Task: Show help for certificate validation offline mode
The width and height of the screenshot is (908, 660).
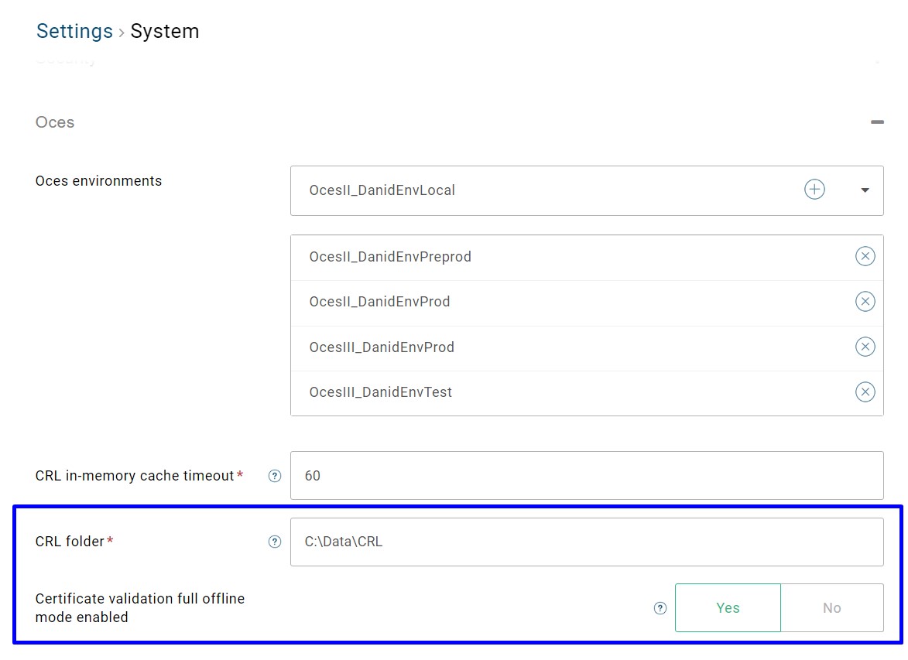Action: click(x=660, y=608)
